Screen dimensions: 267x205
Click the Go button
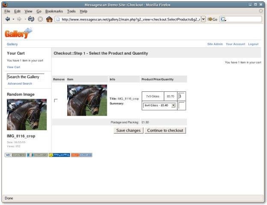tap(213, 19)
